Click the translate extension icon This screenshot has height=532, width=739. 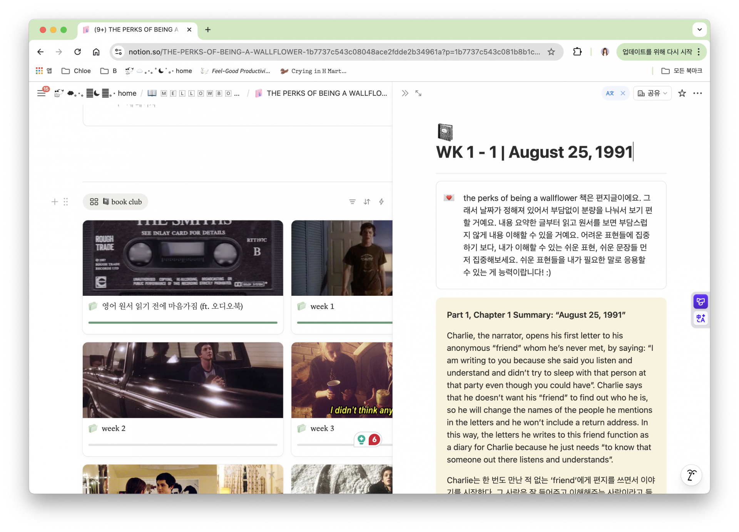coord(701,318)
